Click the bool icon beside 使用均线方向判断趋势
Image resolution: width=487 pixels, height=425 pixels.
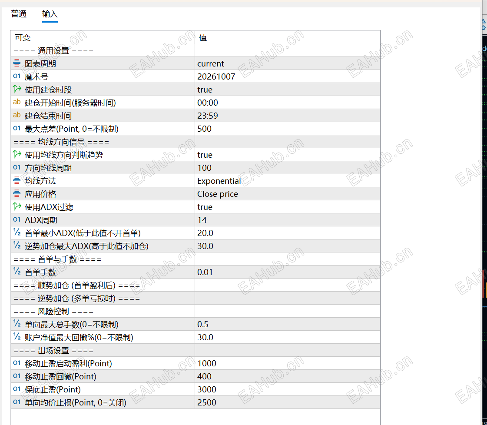17,155
